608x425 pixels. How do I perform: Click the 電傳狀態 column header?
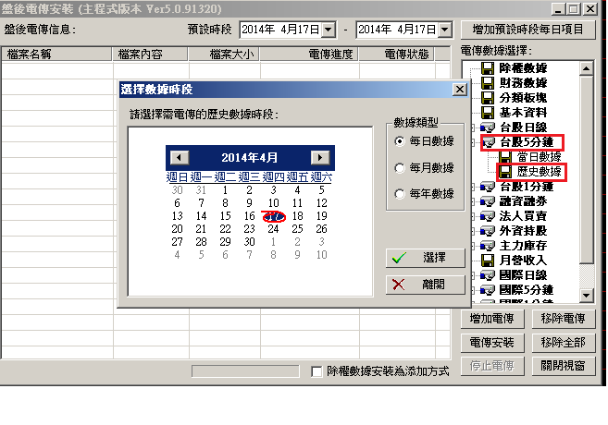(x=397, y=55)
